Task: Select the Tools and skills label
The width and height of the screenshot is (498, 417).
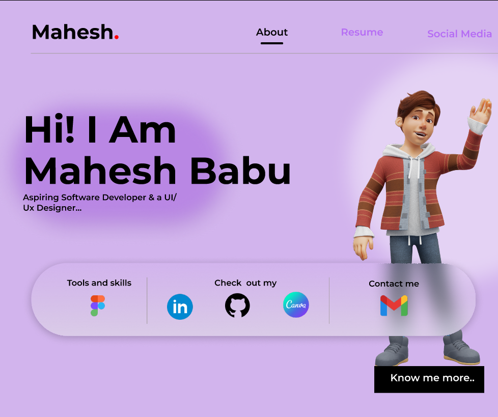Action: [x=99, y=283]
